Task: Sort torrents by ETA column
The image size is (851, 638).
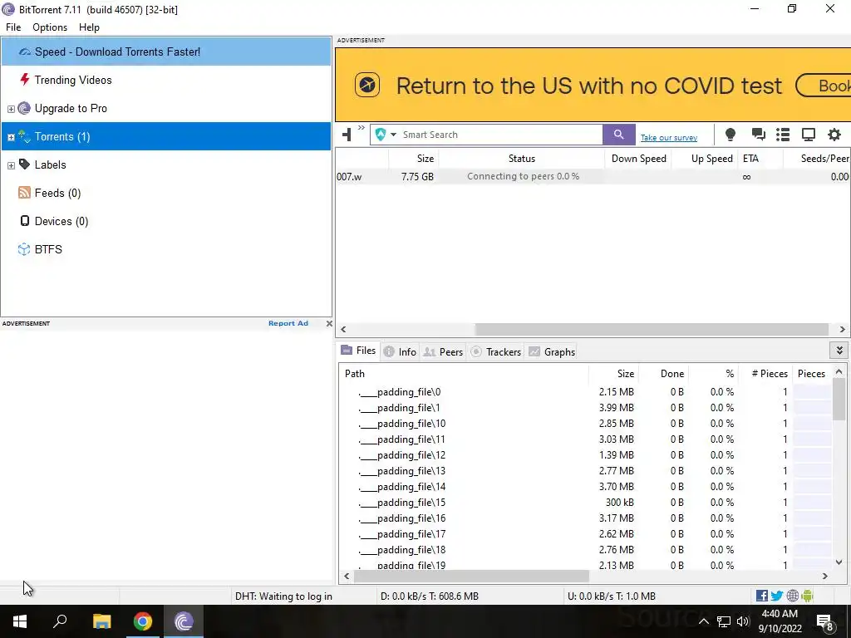Action: point(761,159)
